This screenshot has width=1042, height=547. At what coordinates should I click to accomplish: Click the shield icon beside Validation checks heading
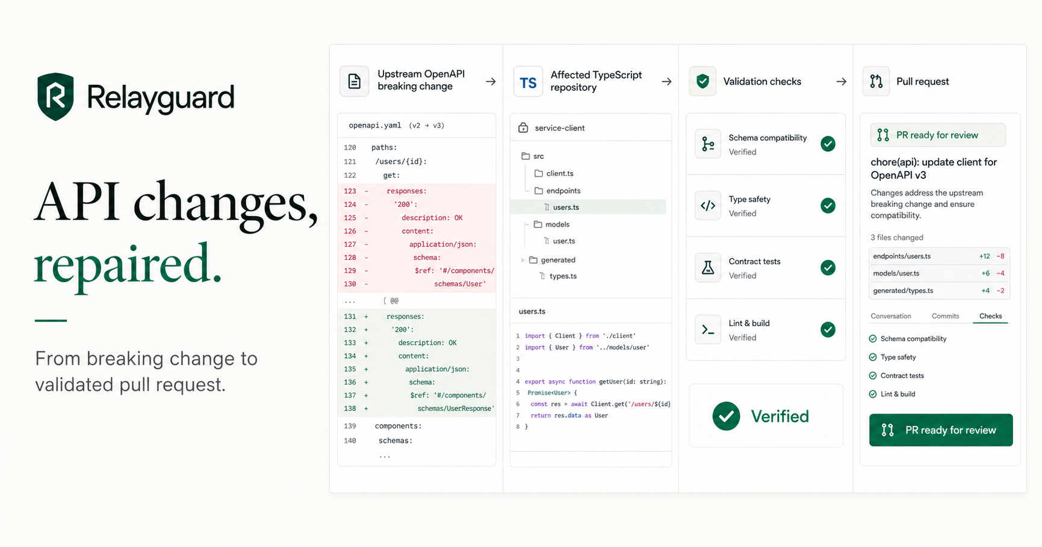click(702, 81)
